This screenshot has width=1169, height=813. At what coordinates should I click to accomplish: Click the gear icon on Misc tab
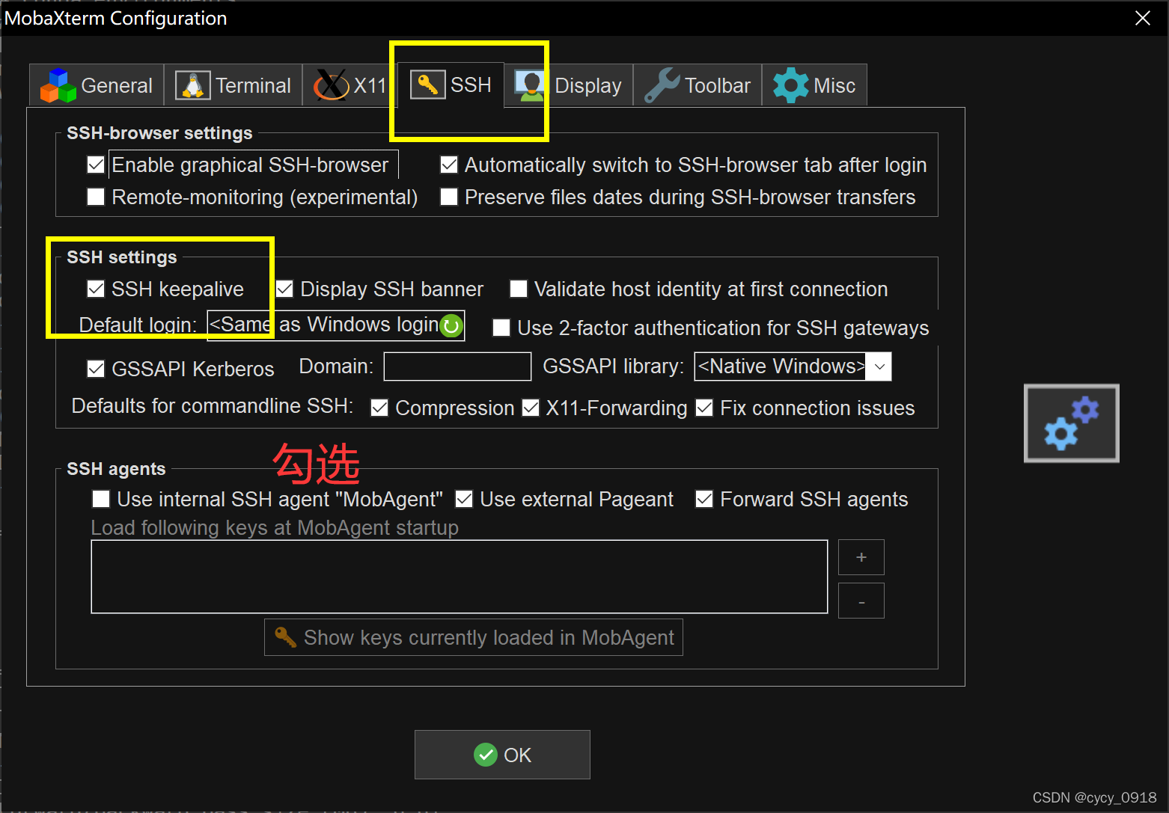tap(790, 85)
